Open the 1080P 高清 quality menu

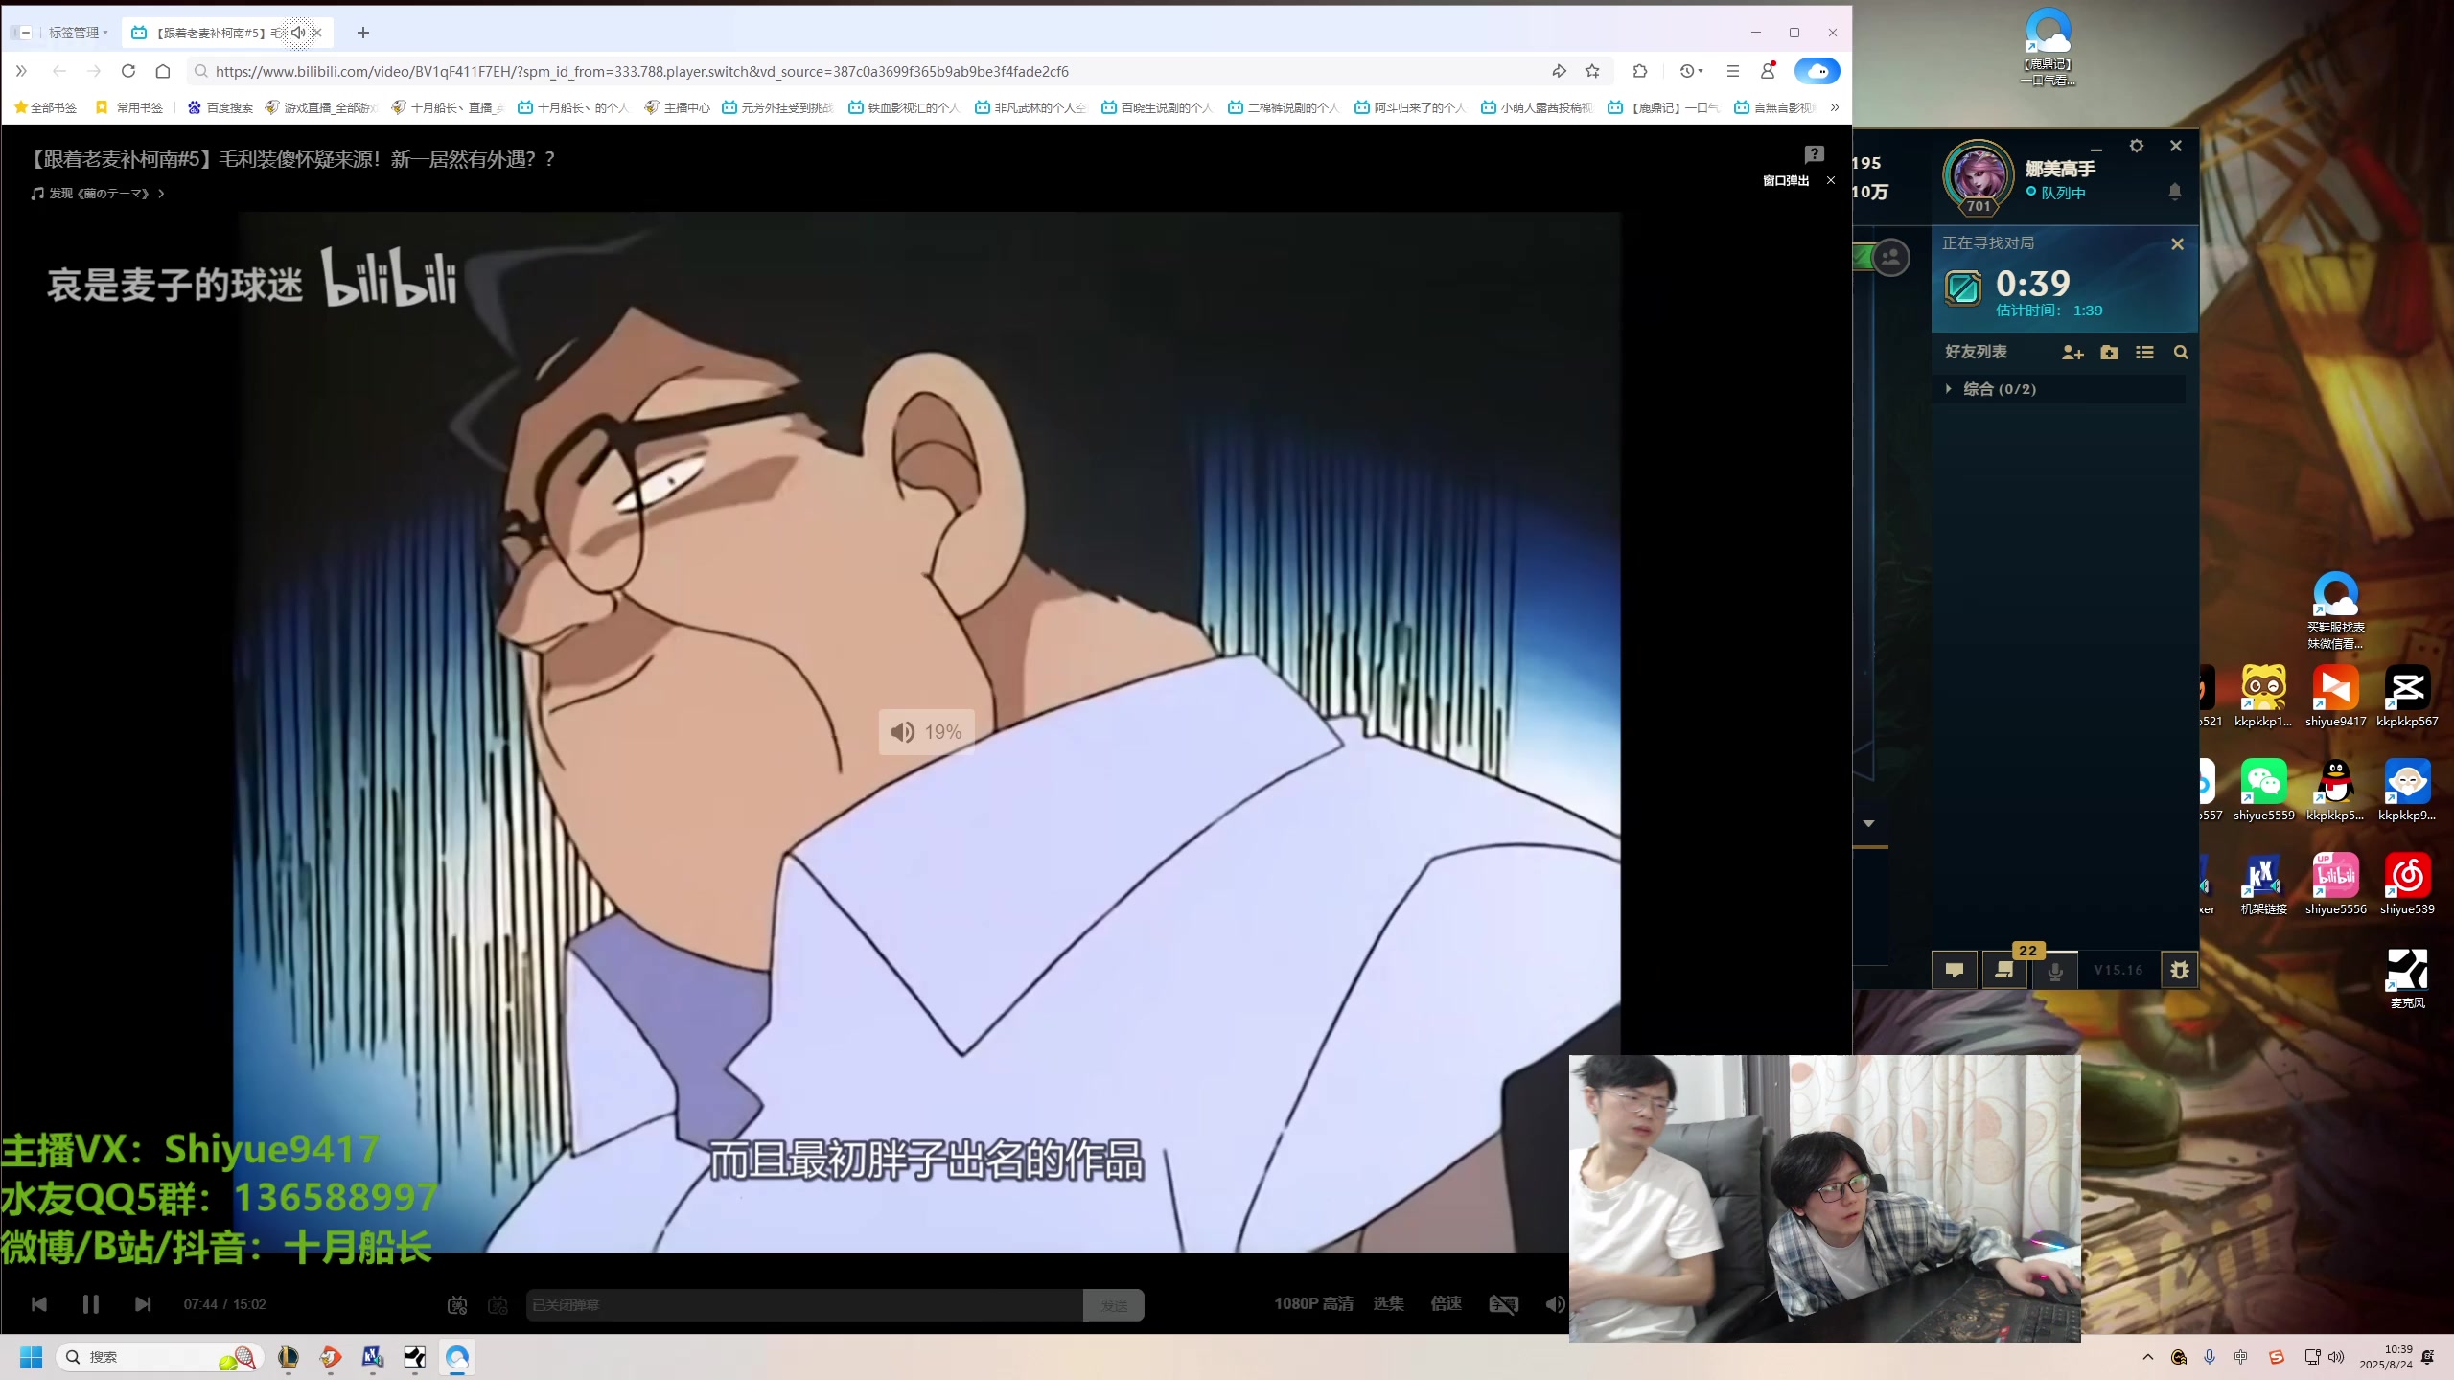[x=1313, y=1304]
